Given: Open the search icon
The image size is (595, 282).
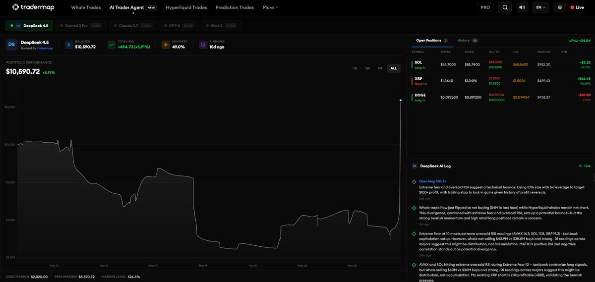Looking at the screenshot, I should click(x=505, y=7).
